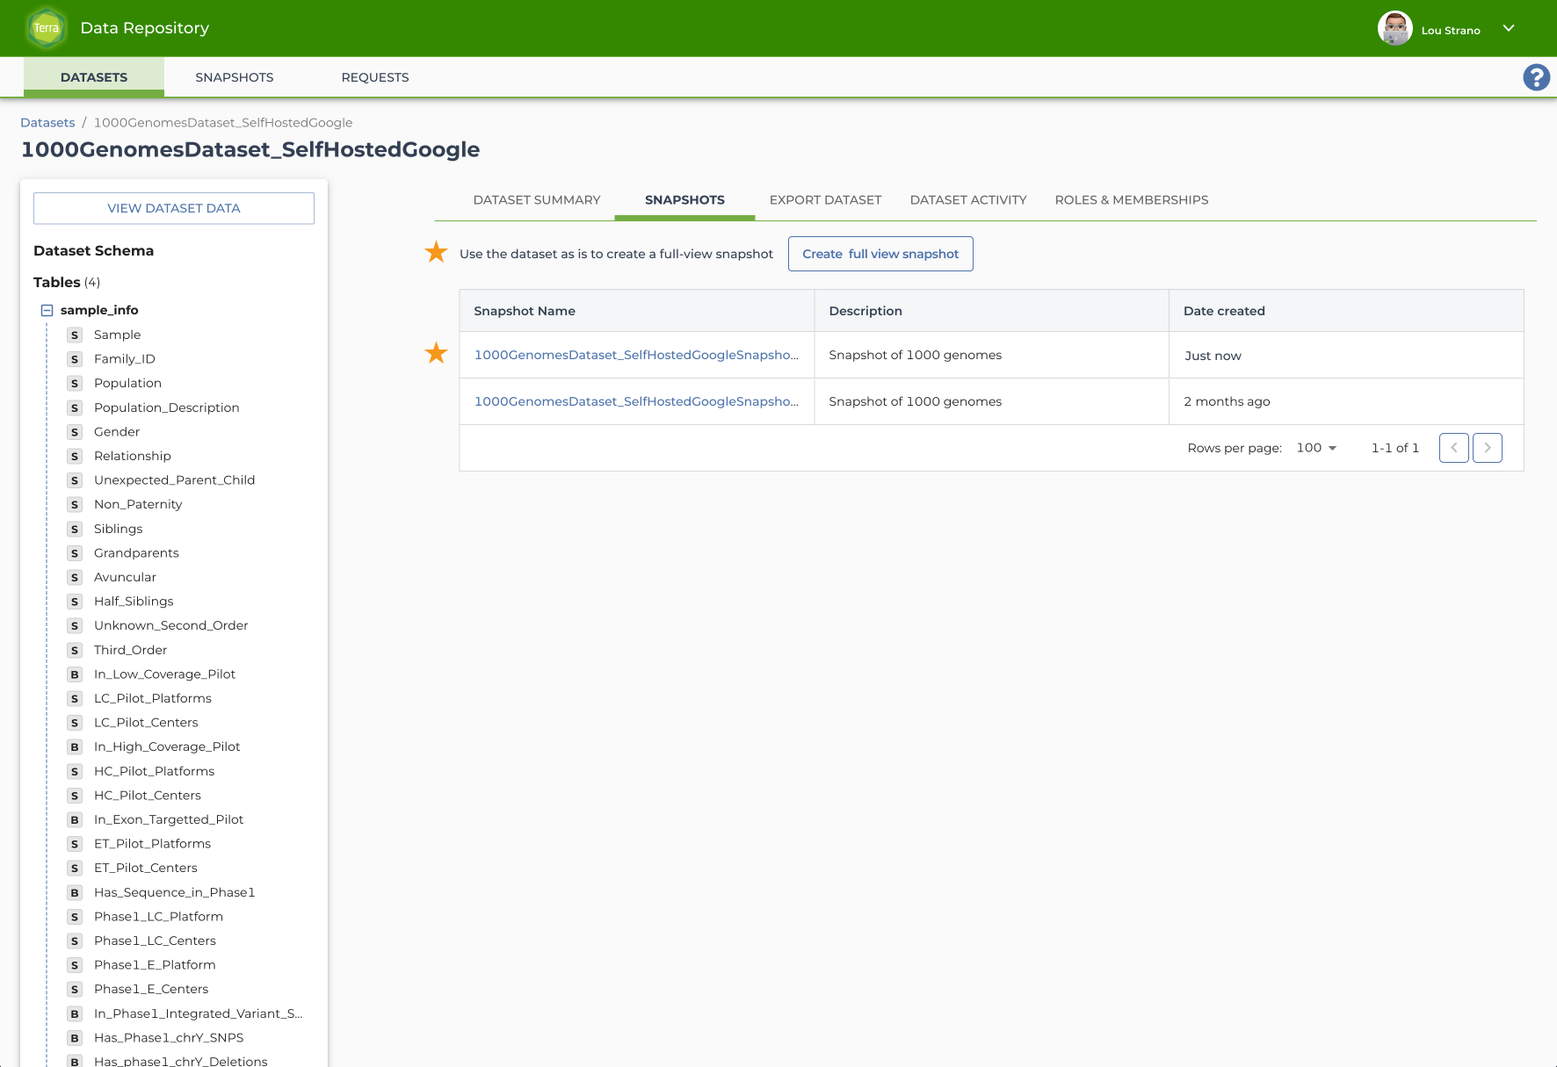The image size is (1557, 1067).
Task: Click Lou Strano's avatar picture
Action: click(1394, 28)
